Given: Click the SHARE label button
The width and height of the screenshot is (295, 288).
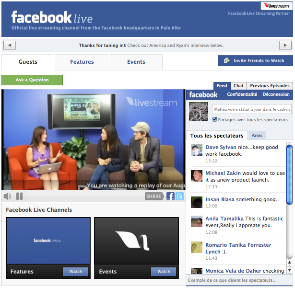Looking at the screenshot, I should coord(154,196).
